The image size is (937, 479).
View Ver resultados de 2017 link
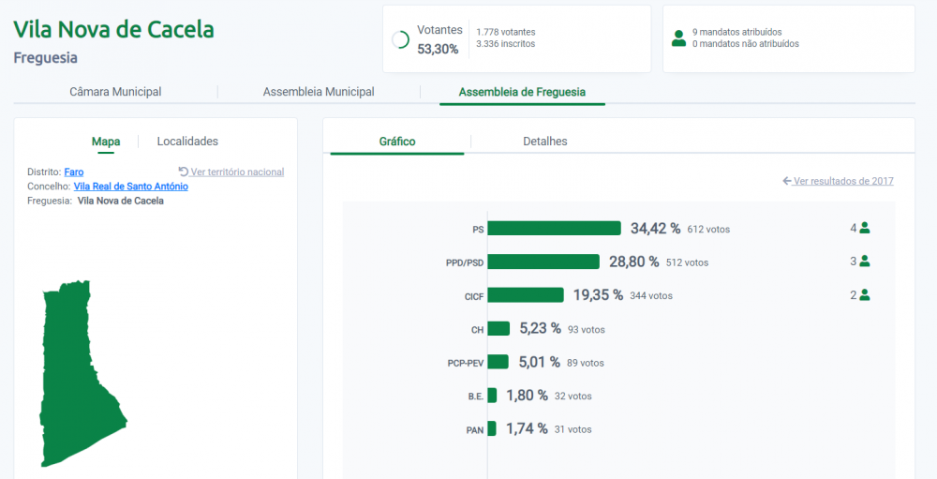click(843, 181)
